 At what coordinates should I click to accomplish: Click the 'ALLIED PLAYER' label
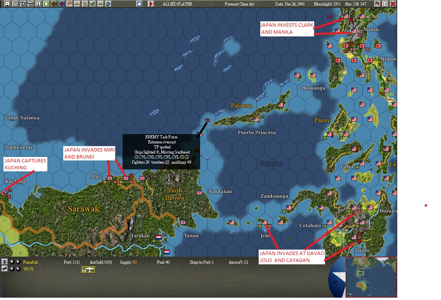pos(178,4)
